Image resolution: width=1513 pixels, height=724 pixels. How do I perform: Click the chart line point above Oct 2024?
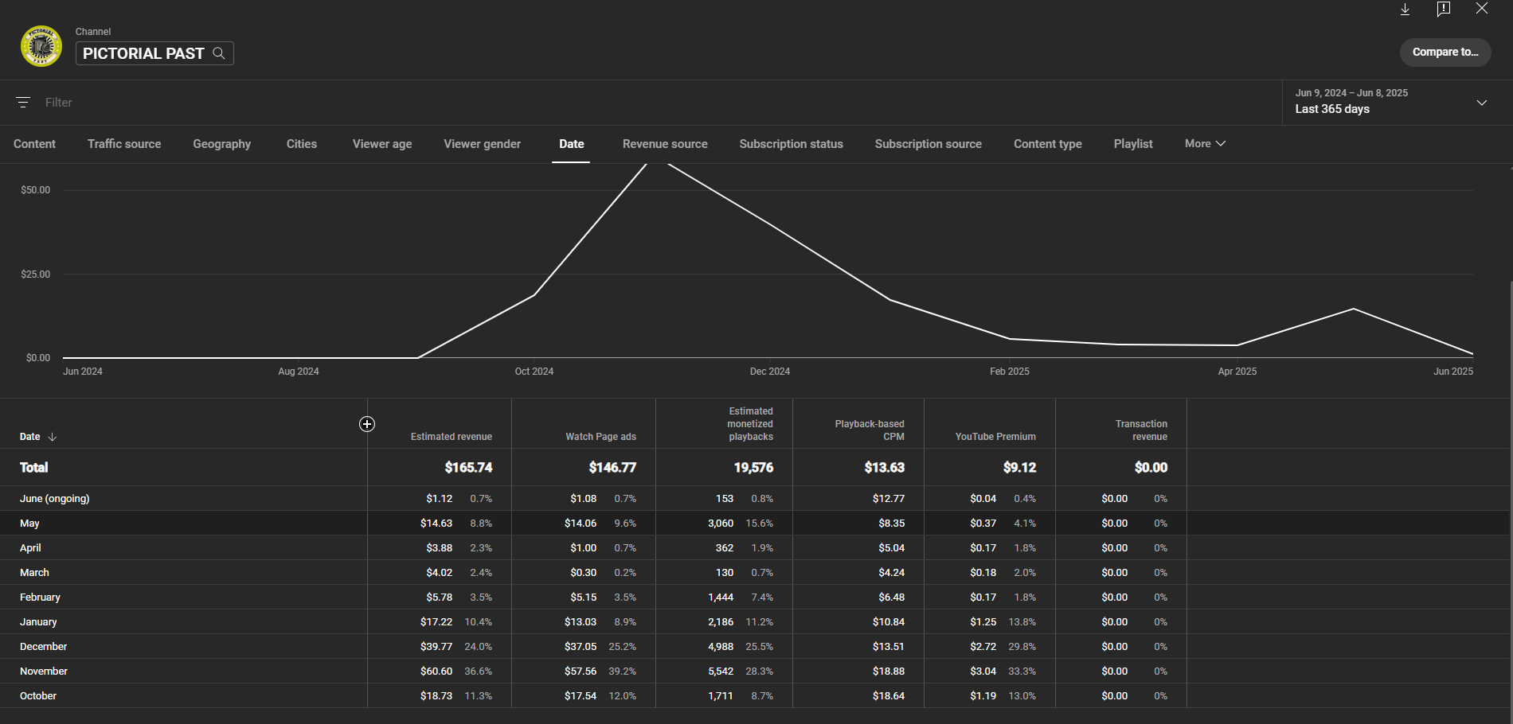pos(534,295)
